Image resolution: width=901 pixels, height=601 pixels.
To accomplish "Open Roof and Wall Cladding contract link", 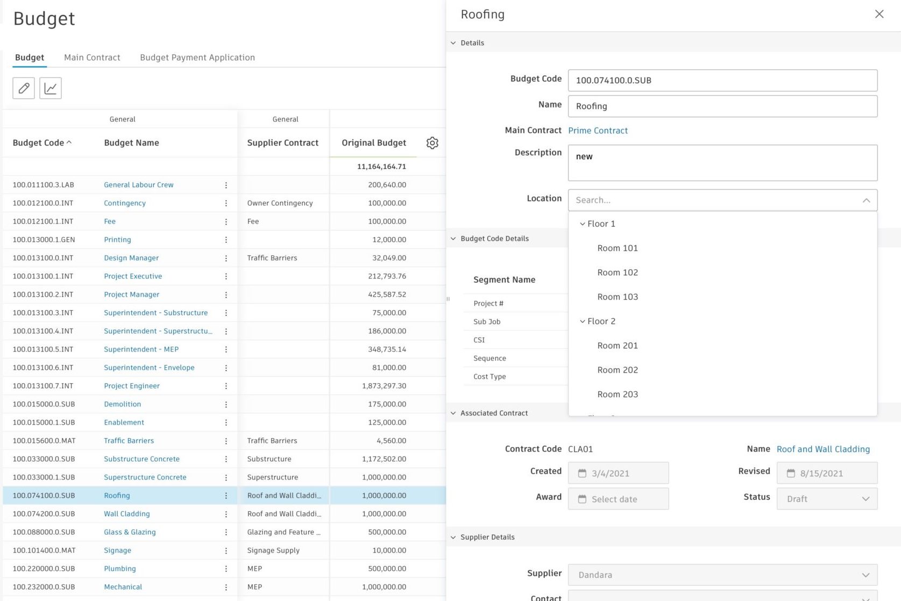I will [x=823, y=449].
